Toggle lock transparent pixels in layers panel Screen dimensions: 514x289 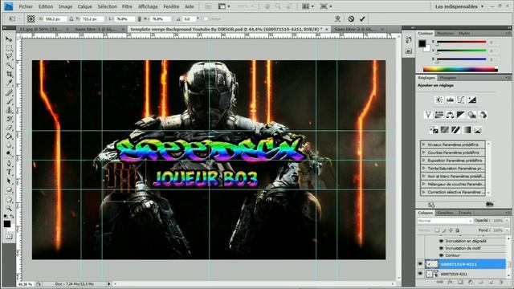point(437,230)
